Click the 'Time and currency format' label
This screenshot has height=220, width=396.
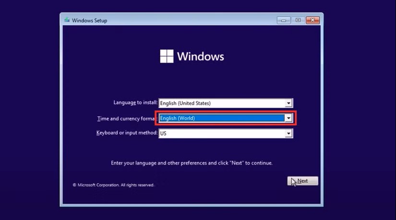pyautogui.click(x=126, y=119)
